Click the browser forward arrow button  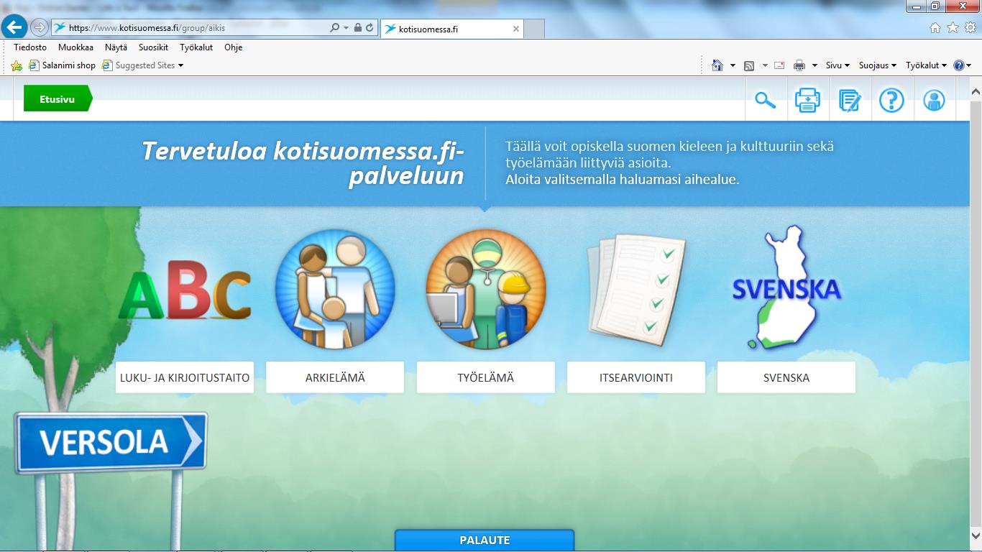click(39, 28)
